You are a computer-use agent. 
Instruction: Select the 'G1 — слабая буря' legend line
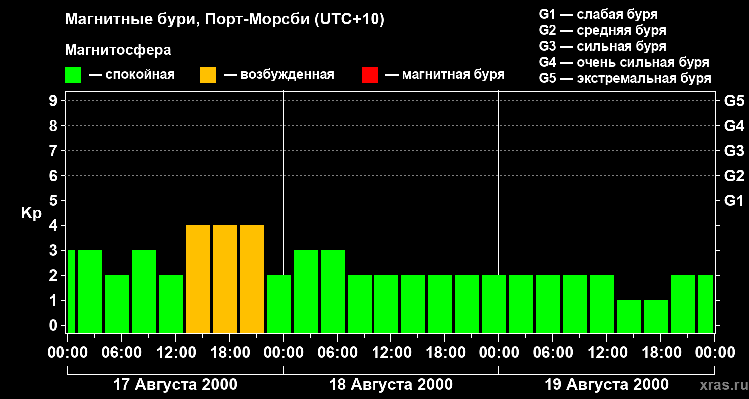[598, 14]
